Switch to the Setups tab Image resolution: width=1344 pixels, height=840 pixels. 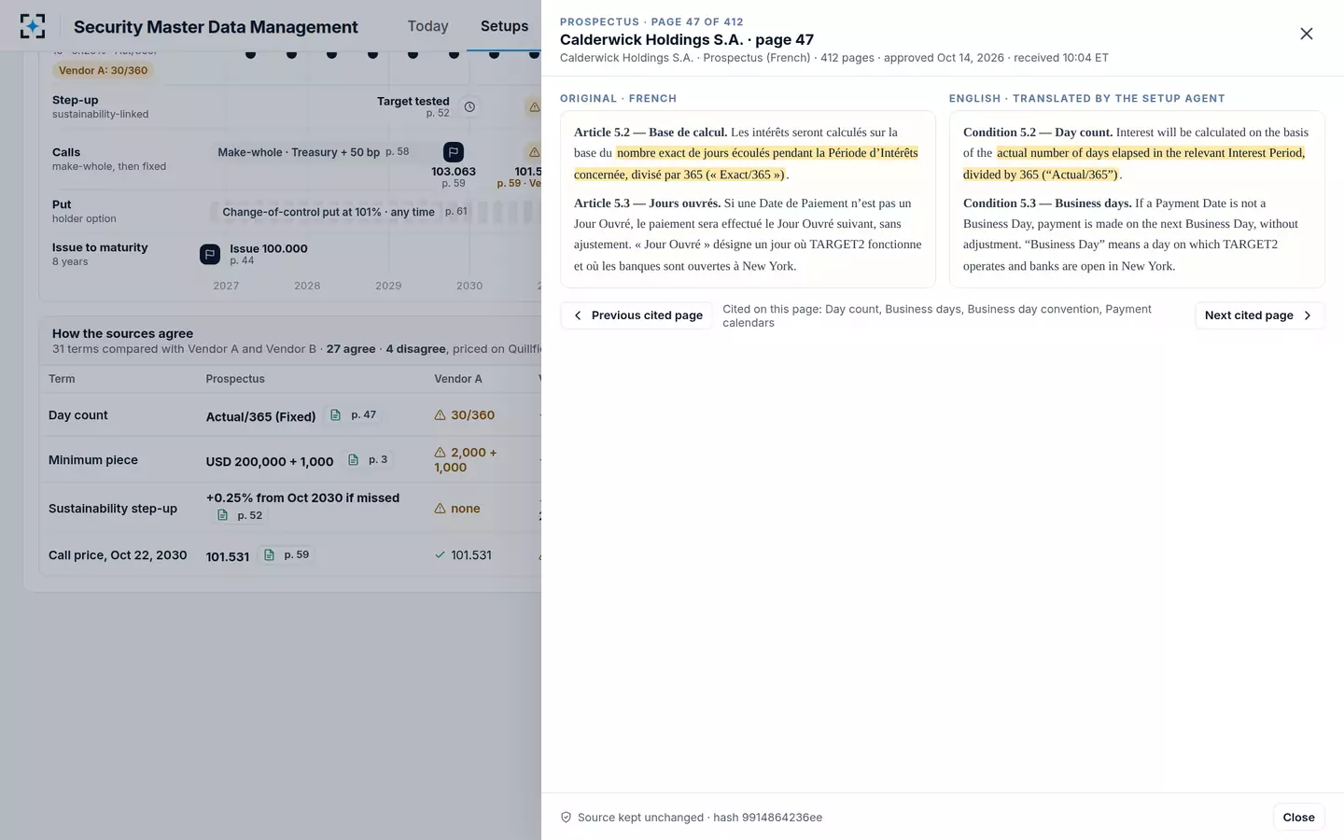tap(504, 26)
